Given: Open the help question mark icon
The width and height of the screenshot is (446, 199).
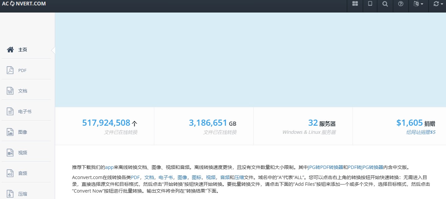Looking at the screenshot, I should (401, 4).
